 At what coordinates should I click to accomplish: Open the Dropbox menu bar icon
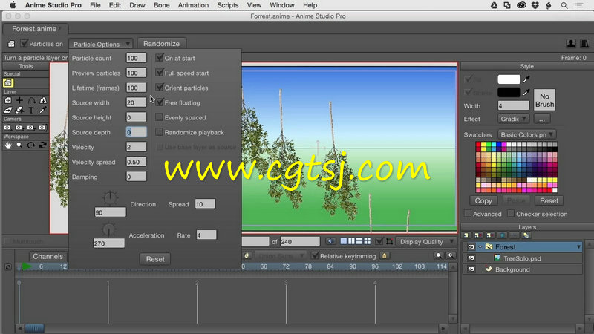(x=535, y=5)
